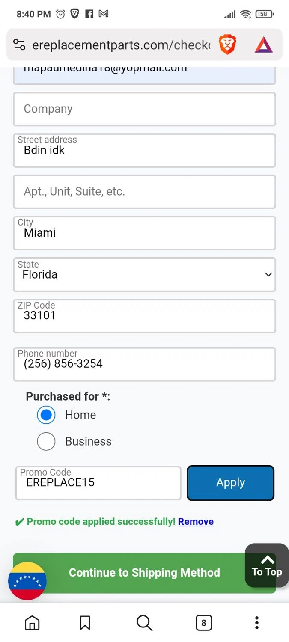Open the three-dot browser menu

click(x=256, y=623)
